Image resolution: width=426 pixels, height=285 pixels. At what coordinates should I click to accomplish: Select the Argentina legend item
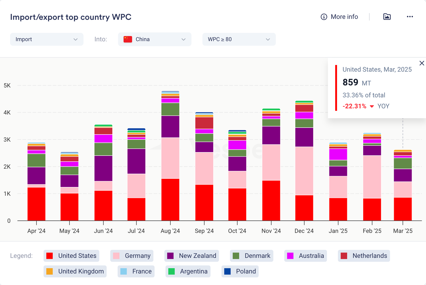(188, 271)
